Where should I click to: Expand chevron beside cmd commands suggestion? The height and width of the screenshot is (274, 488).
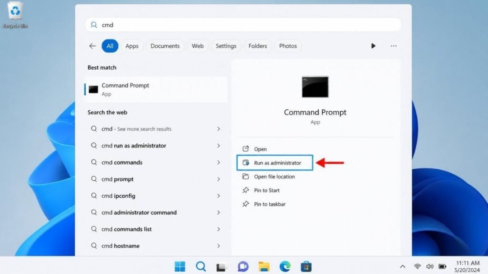[x=218, y=162]
